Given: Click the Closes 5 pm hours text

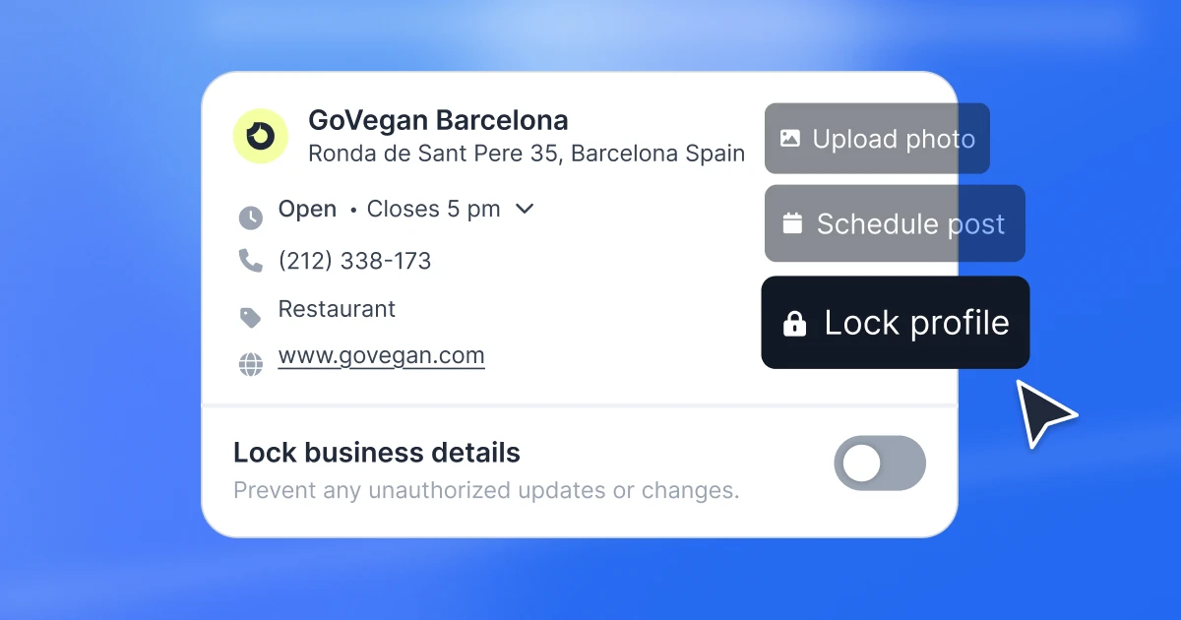Looking at the screenshot, I should pos(433,210).
